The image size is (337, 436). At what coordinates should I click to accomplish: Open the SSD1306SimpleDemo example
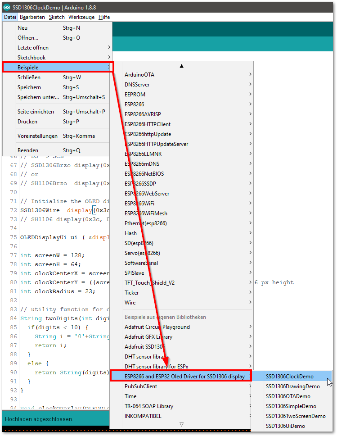pos(291,406)
